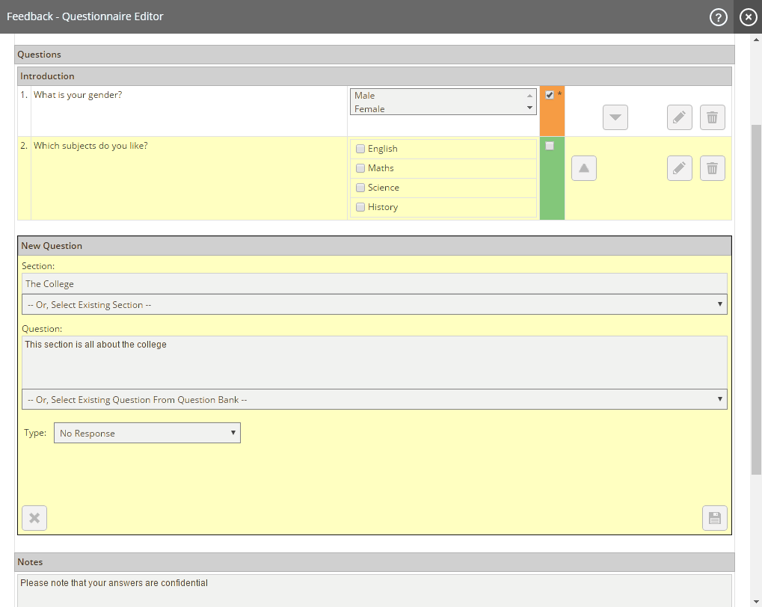Uncheck the required checkbox for gender question
This screenshot has width=762, height=607.
[550, 95]
